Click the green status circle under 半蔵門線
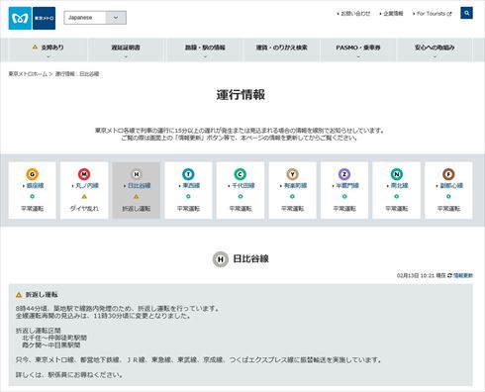 pyautogui.click(x=344, y=196)
